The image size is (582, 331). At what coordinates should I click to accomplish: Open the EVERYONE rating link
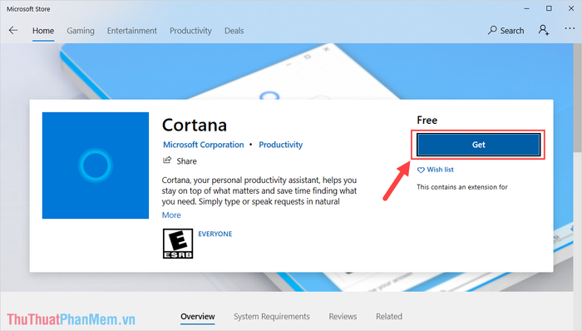click(x=215, y=234)
